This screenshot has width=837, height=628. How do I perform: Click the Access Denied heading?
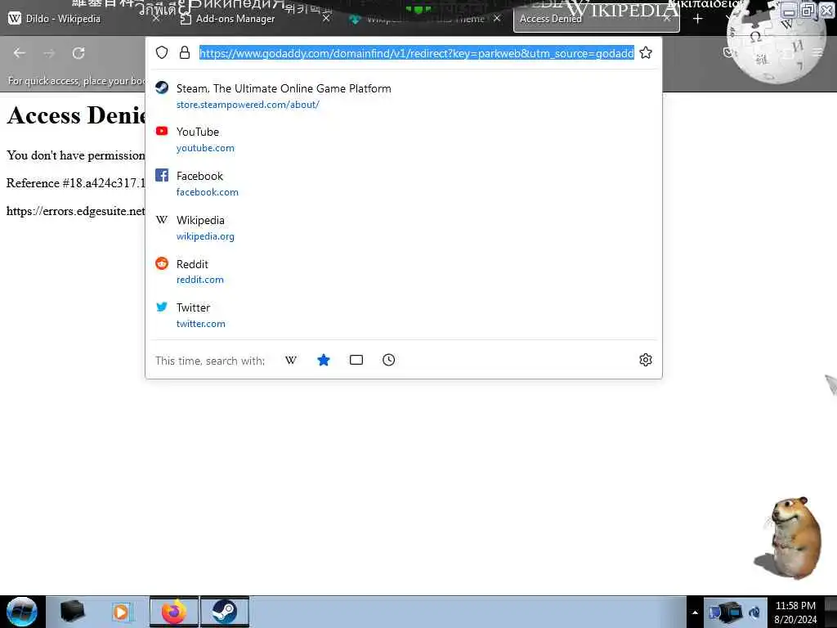click(76, 115)
